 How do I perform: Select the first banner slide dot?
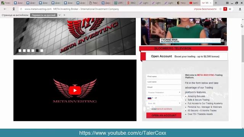click(x=20, y=51)
